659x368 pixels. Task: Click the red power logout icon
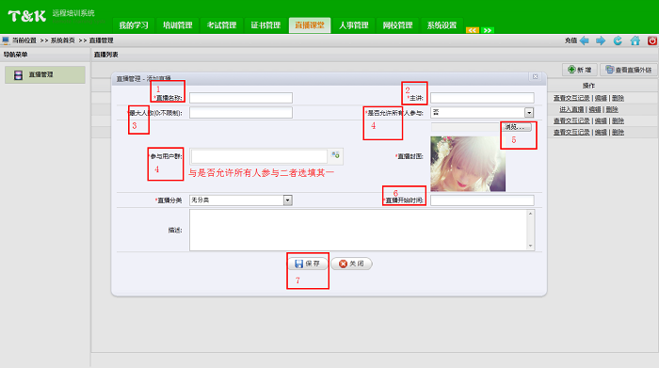(652, 40)
